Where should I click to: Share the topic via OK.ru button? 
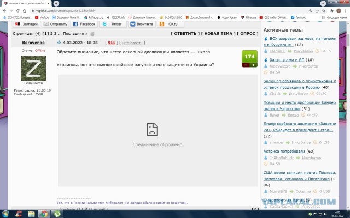coord(171,24)
